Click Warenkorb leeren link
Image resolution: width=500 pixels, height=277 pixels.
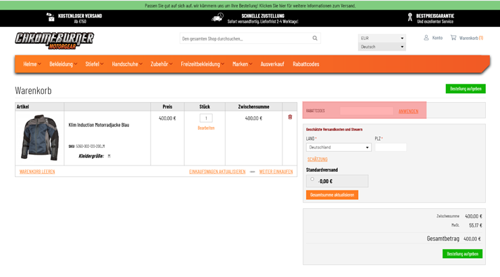37,172
